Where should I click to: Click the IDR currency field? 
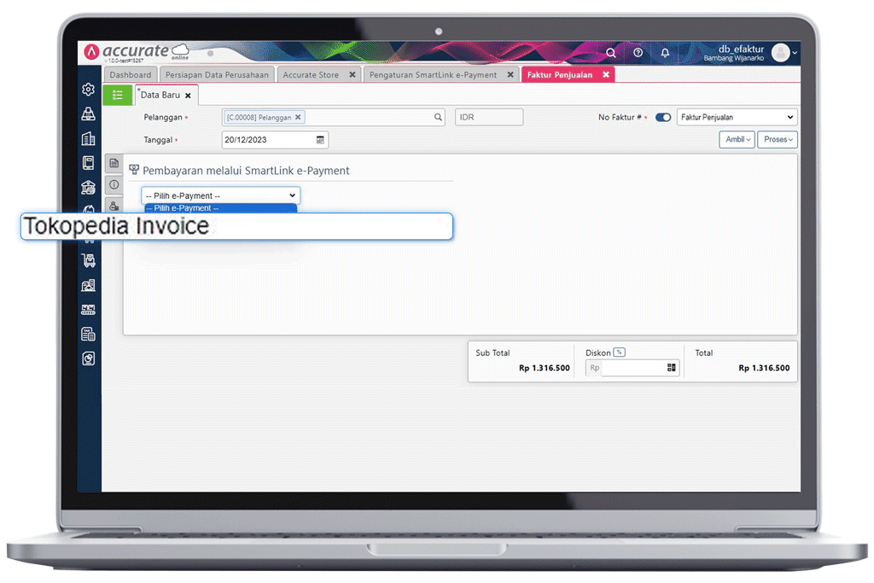489,117
